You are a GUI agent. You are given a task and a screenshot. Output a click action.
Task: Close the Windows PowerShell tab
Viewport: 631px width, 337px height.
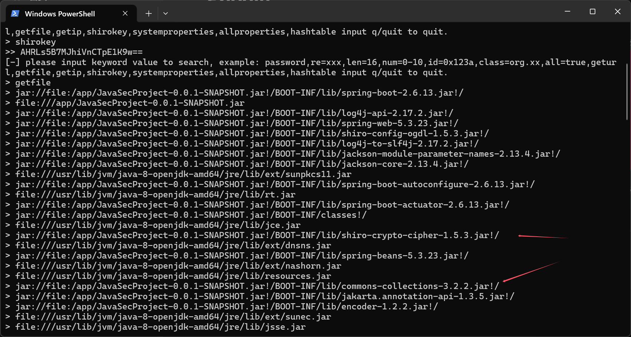125,13
